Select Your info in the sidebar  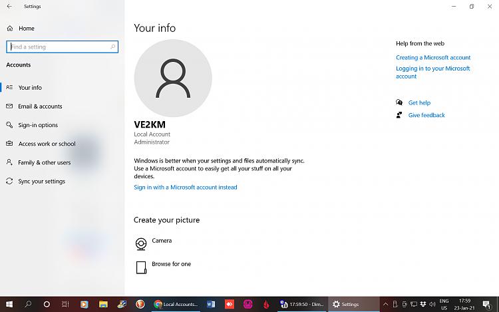pos(30,87)
